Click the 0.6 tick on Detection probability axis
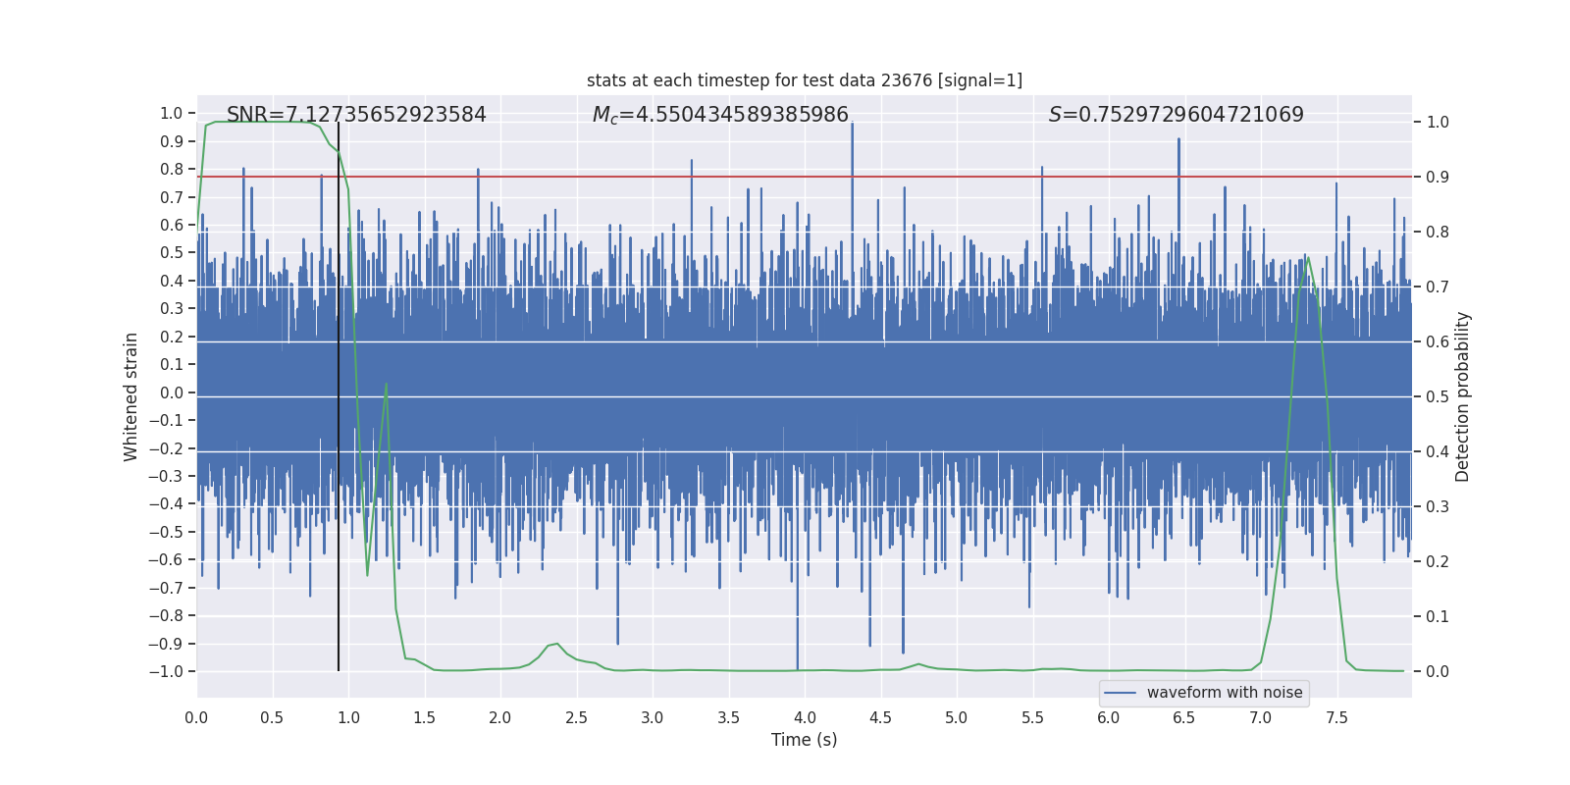This screenshot has width=1570, height=785. pyautogui.click(x=1438, y=342)
